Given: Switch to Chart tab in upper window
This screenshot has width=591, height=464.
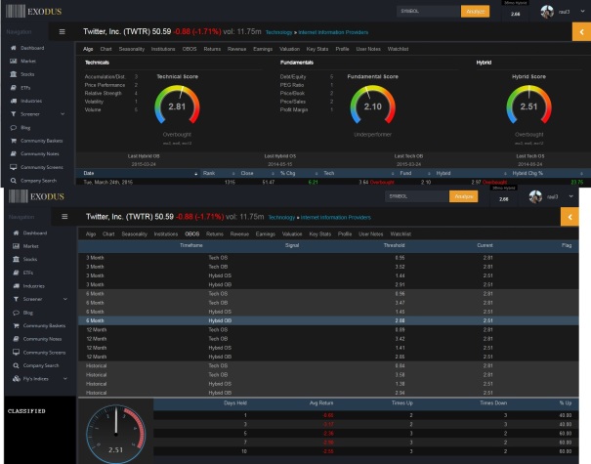Looking at the screenshot, I should (106, 49).
